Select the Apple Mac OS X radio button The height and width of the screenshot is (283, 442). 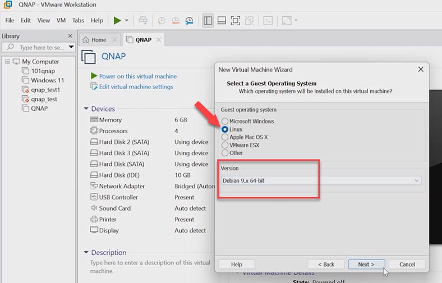[x=225, y=137]
